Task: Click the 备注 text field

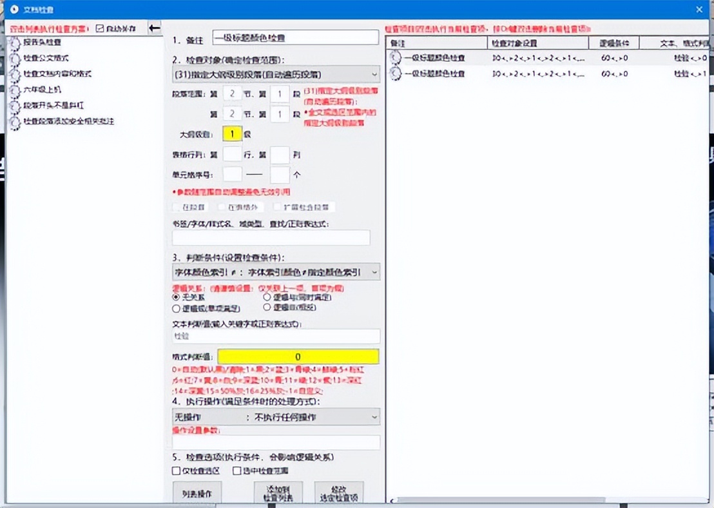Action: click(x=296, y=37)
